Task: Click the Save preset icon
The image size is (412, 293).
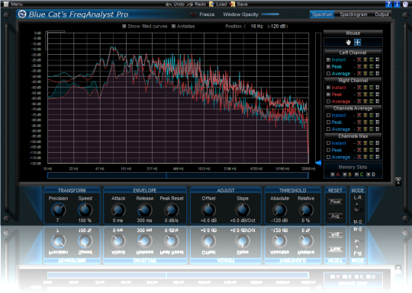Action: point(232,5)
